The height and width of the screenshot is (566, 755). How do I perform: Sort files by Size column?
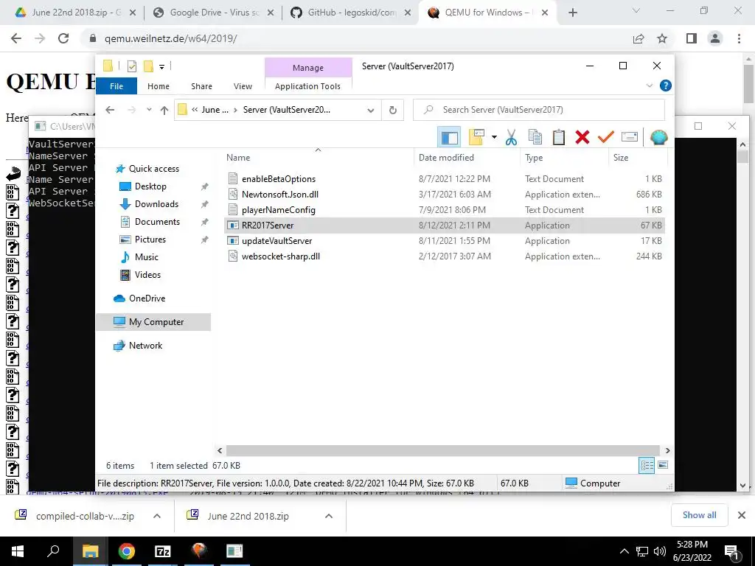click(638, 158)
